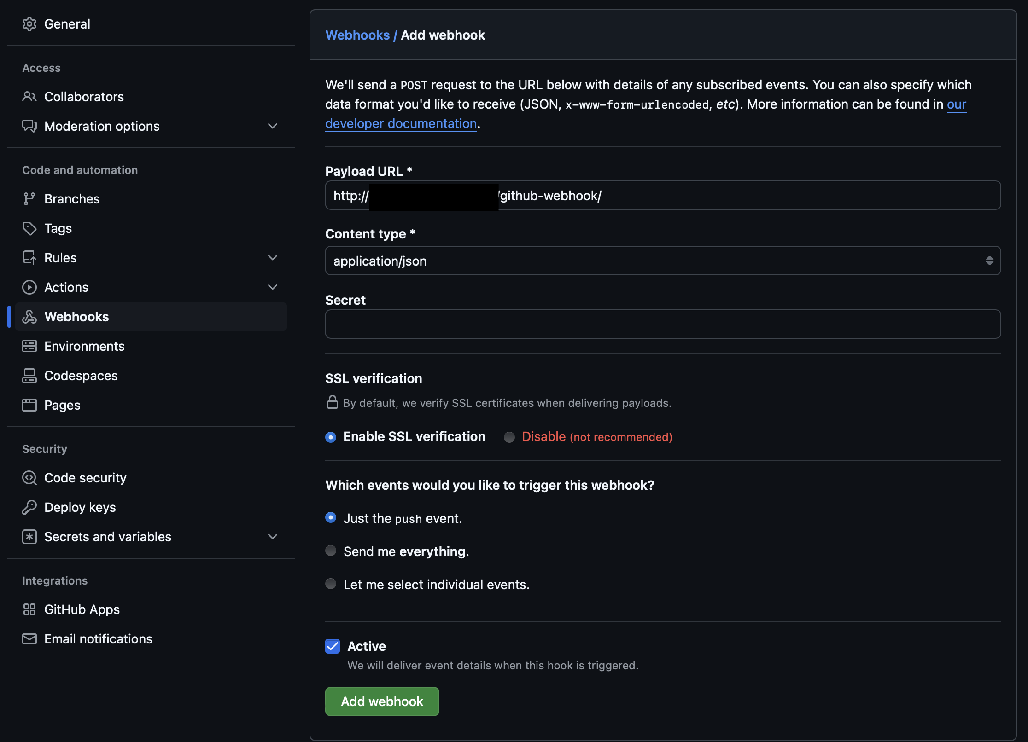Select Disable SSL verification radio button
The image size is (1028, 742).
click(509, 437)
